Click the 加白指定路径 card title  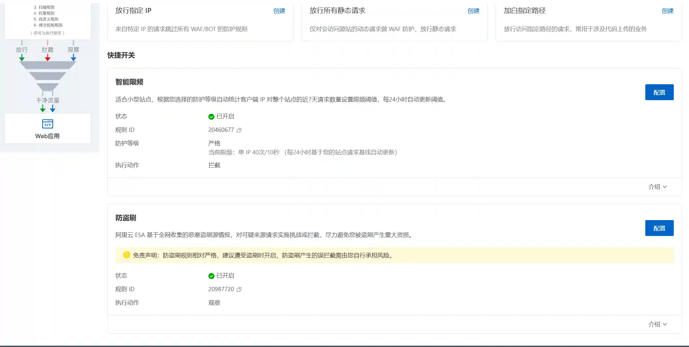coord(525,11)
